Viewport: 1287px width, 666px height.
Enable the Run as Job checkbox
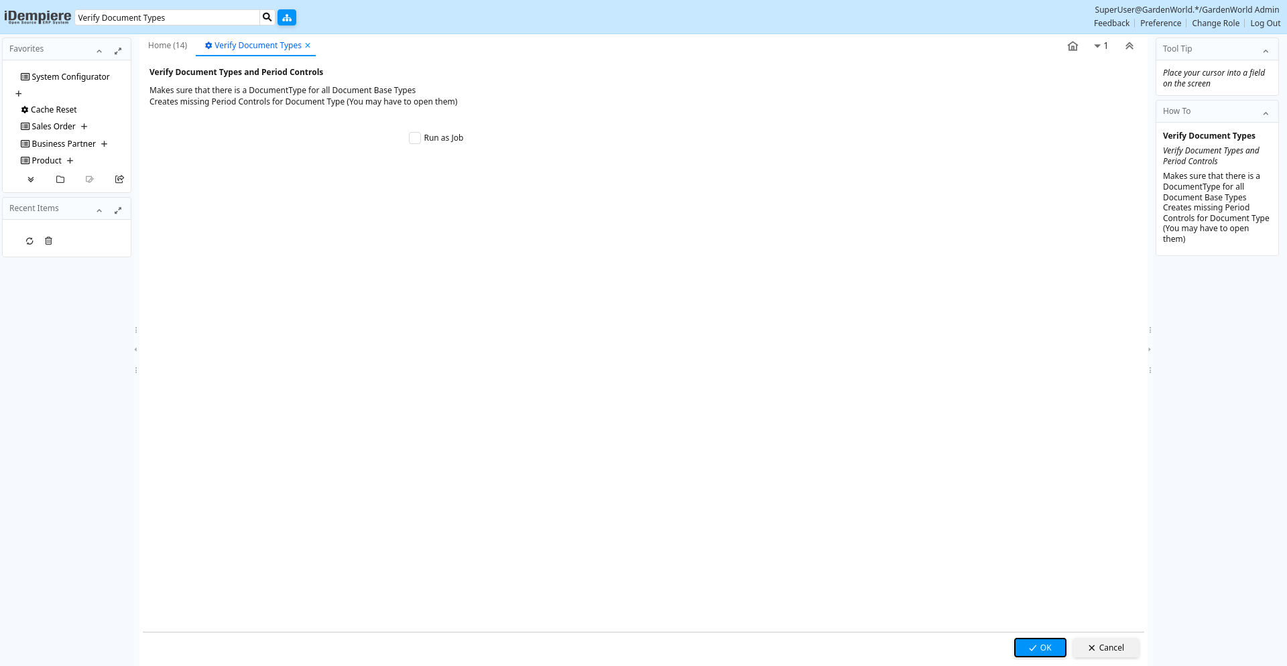pos(415,138)
